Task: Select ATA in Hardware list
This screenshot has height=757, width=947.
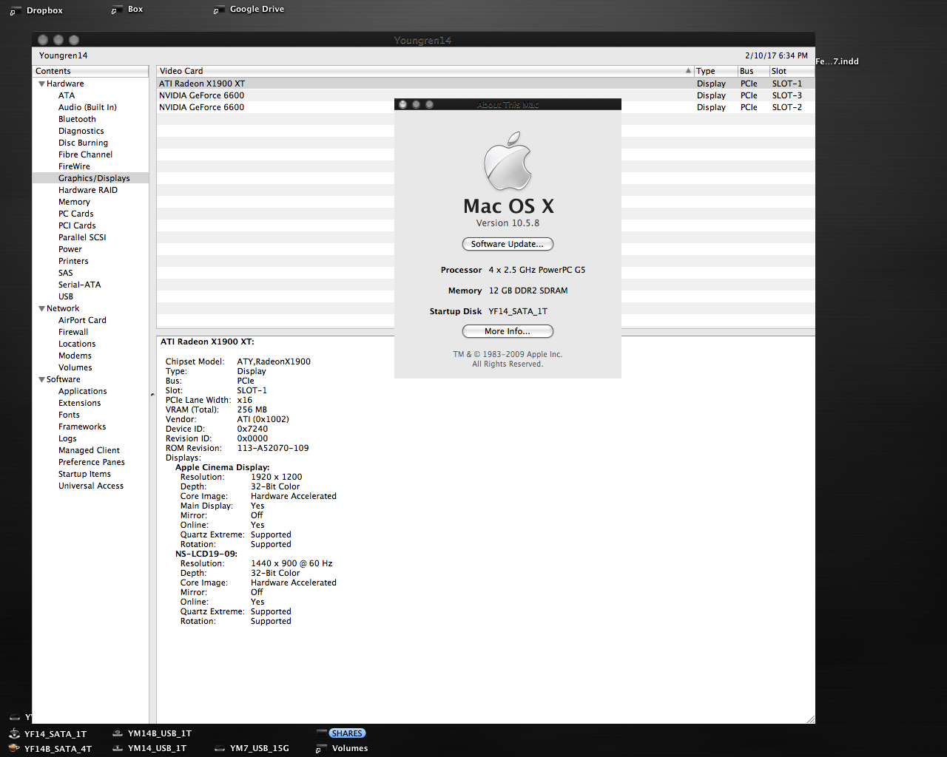Action: click(67, 95)
